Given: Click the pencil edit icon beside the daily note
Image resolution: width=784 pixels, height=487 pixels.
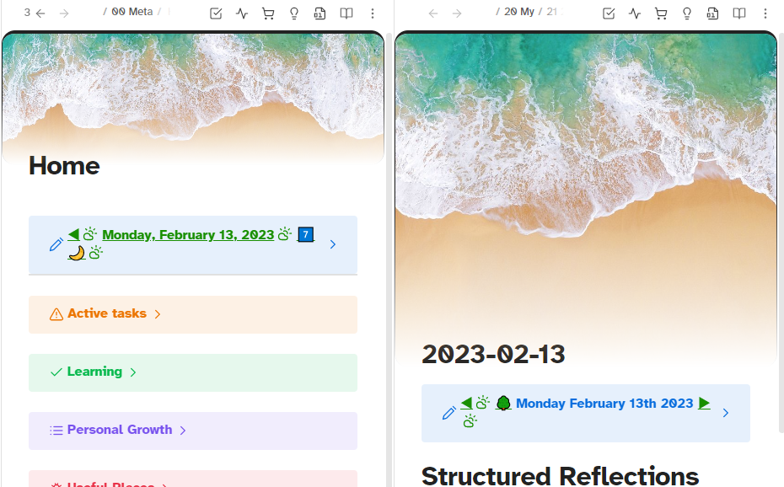Looking at the screenshot, I should point(56,244).
